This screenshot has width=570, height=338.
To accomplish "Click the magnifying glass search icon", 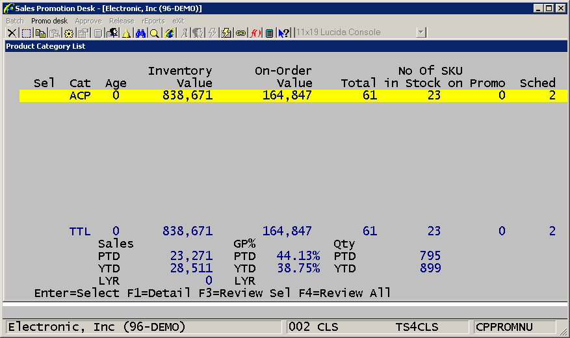I will pos(155,33).
